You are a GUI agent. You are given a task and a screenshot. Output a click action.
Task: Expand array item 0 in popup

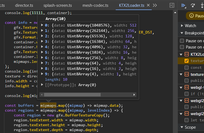tap(42, 25)
